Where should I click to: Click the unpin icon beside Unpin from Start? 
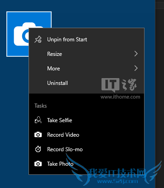[38, 40]
